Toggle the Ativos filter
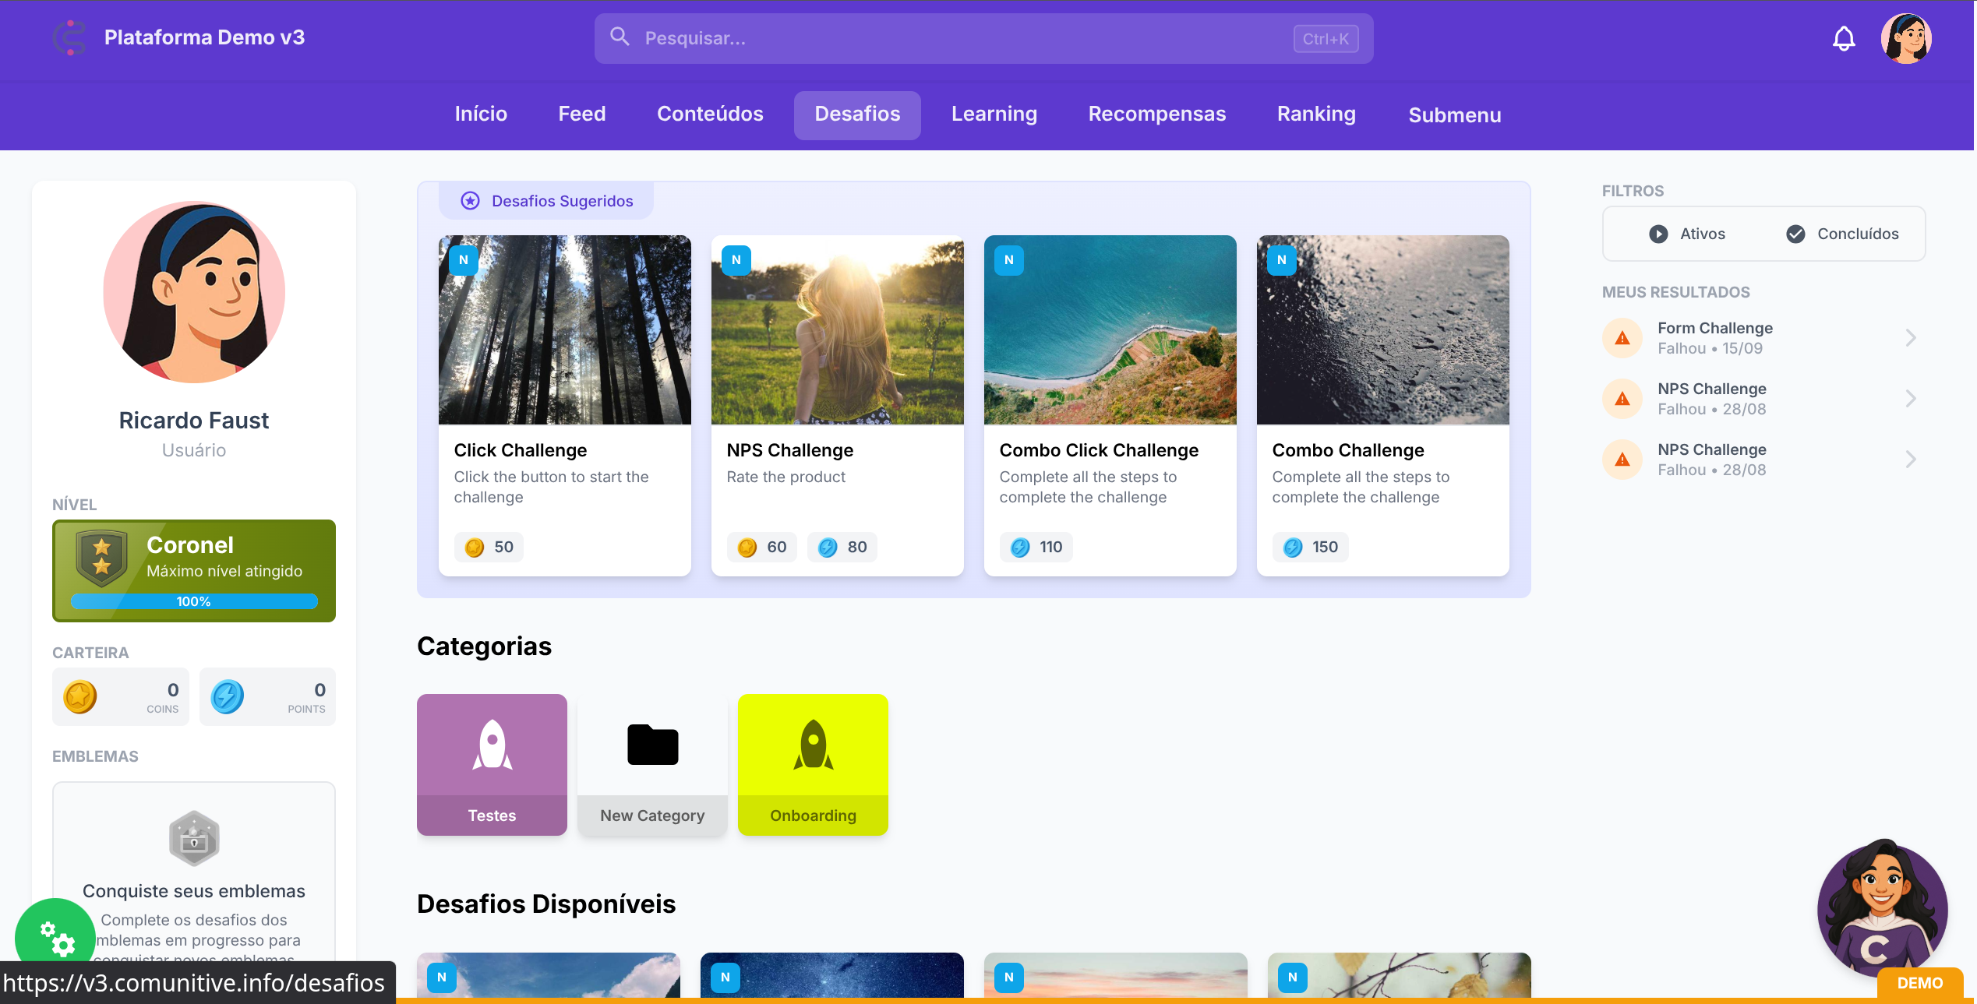Image resolution: width=1977 pixels, height=1004 pixels. [x=1687, y=234]
